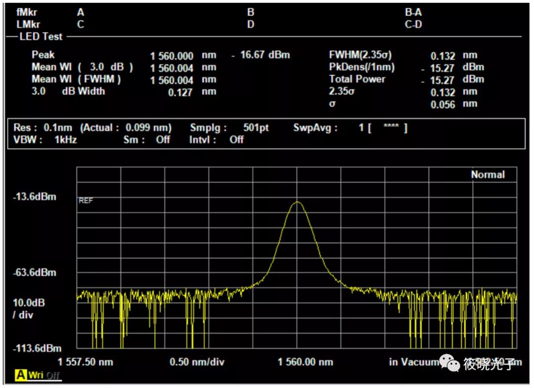The image size is (534, 388).
Task: Click the Normal mode label in graph
Action: click(488, 174)
